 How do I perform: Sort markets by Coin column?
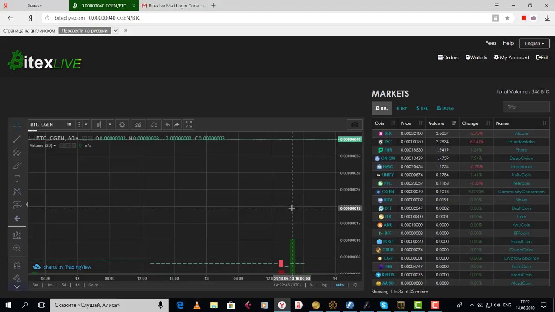385,123
